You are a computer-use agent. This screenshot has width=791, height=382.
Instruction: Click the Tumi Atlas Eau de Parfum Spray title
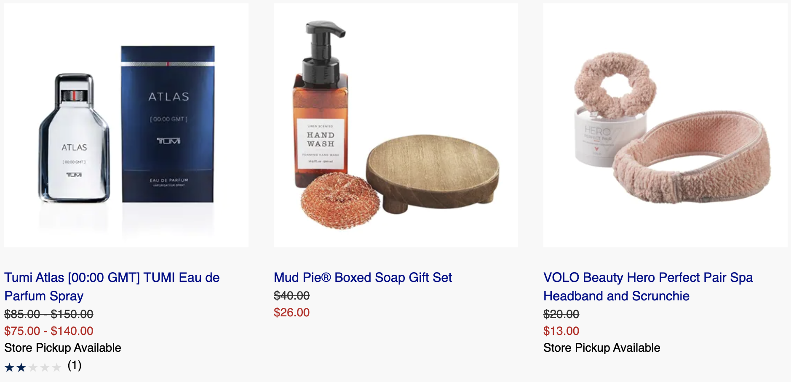(112, 286)
